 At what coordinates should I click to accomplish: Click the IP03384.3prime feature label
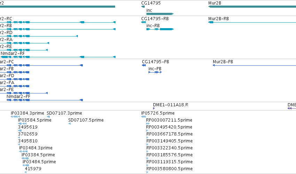pos(27,113)
